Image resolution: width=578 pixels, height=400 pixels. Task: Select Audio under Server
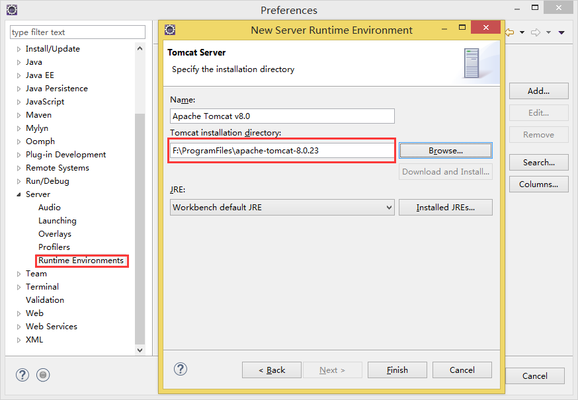tap(50, 207)
